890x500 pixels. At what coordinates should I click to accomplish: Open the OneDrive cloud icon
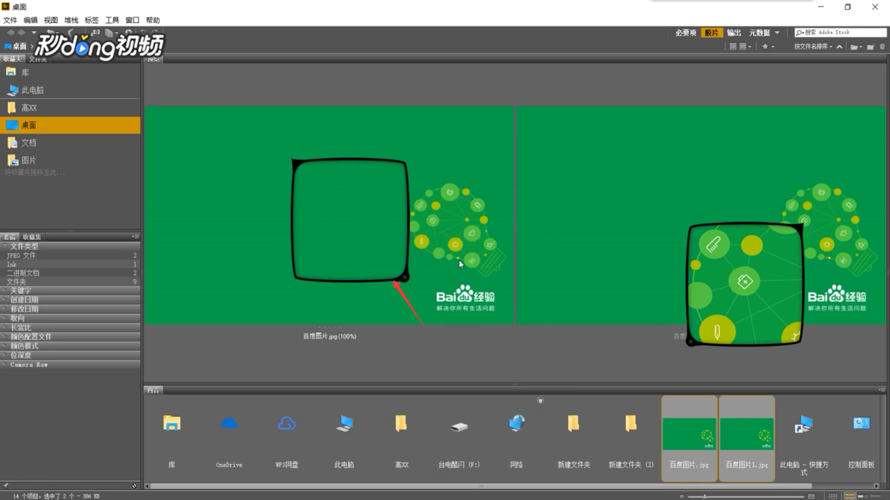(x=229, y=424)
